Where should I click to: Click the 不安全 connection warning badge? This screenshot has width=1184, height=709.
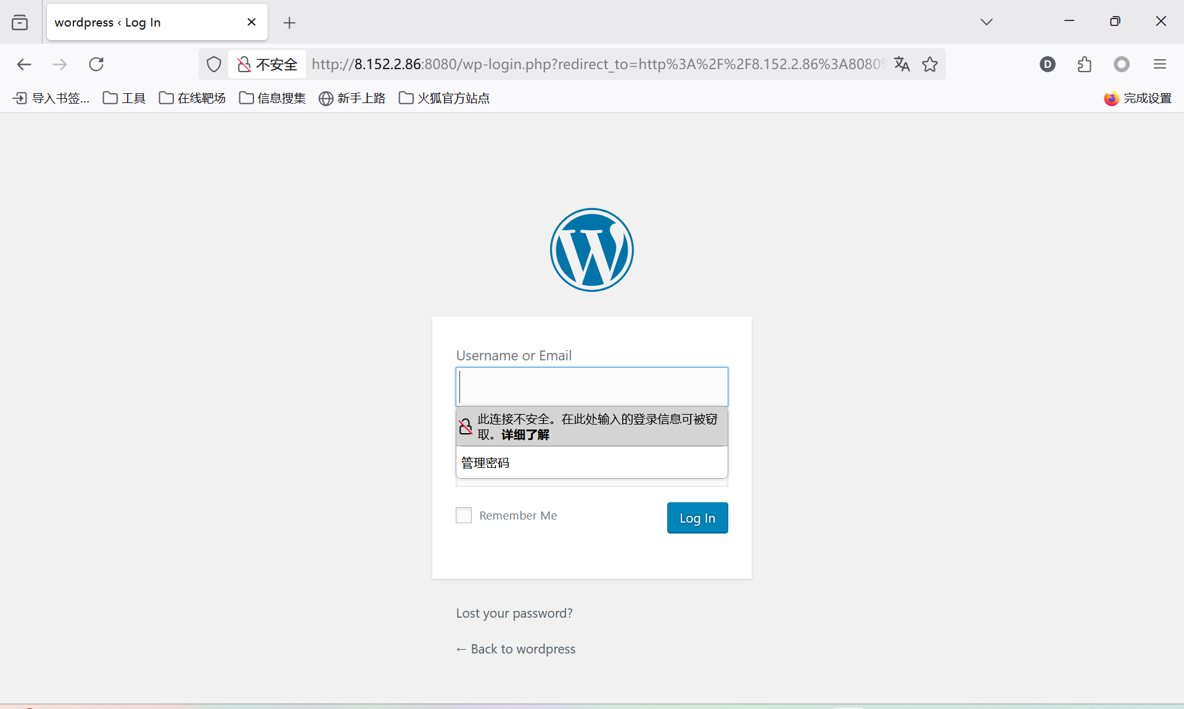(x=267, y=64)
